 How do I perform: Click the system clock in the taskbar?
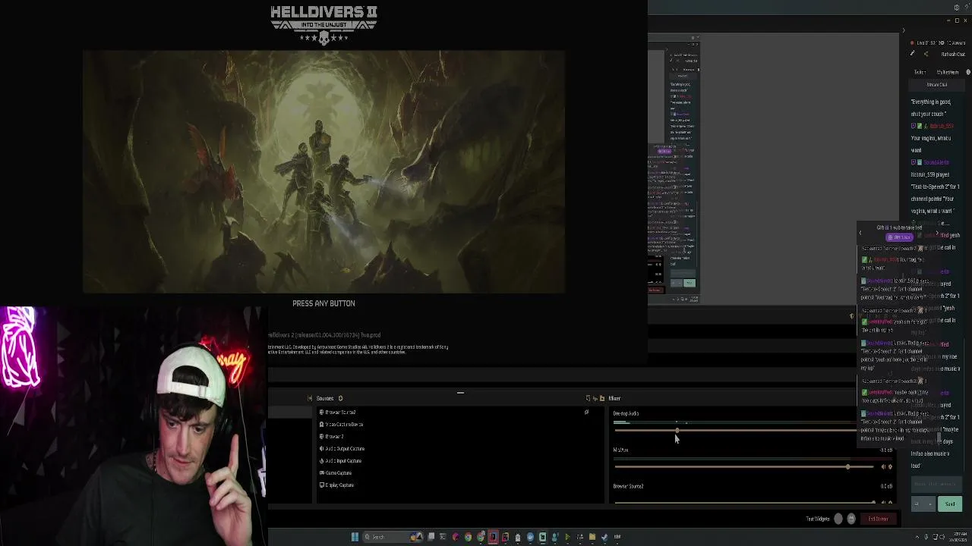[958, 536]
